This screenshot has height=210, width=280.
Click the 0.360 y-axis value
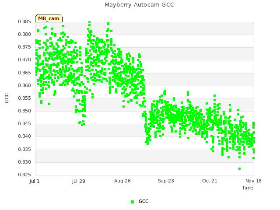(24, 85)
